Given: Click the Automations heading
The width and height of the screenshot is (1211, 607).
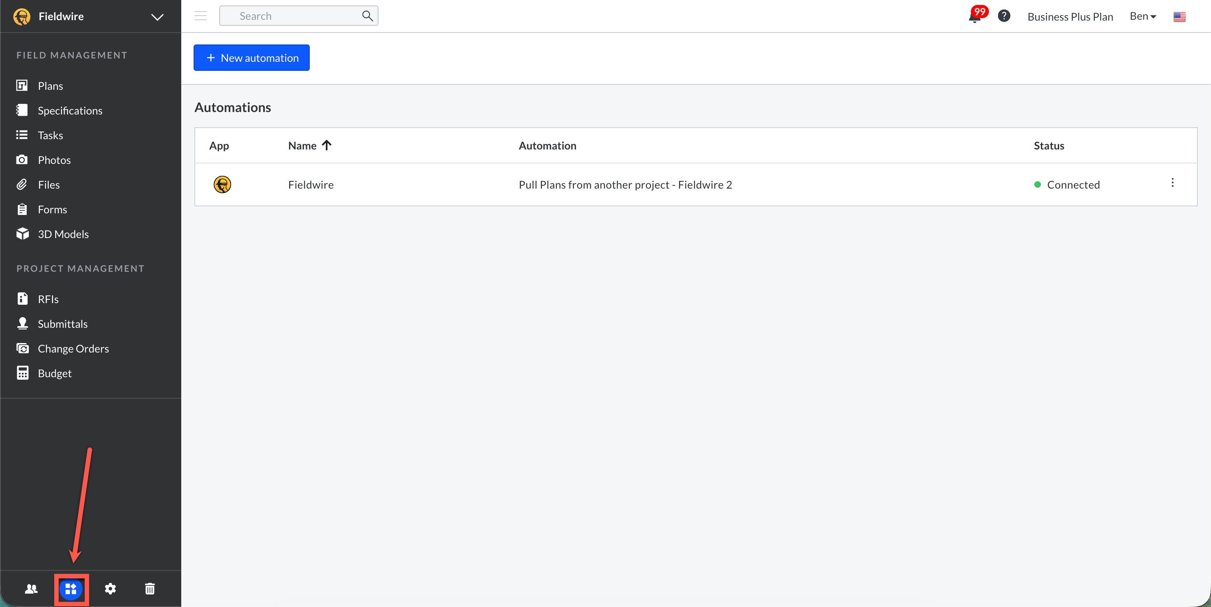Looking at the screenshot, I should click(x=233, y=107).
